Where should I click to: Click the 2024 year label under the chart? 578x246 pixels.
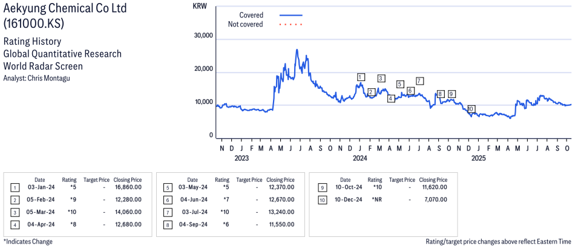[x=360, y=158]
